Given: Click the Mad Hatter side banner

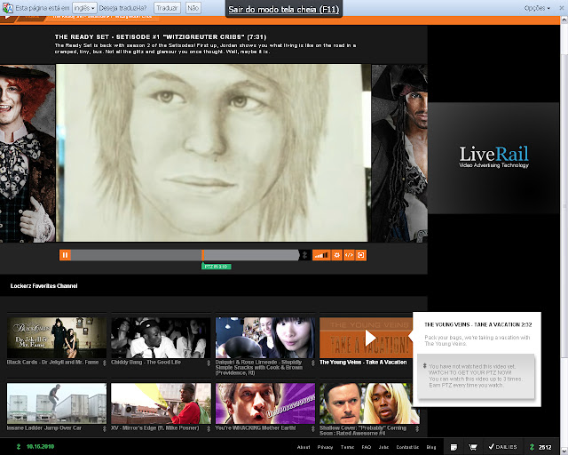Looking at the screenshot, I should click(28, 153).
